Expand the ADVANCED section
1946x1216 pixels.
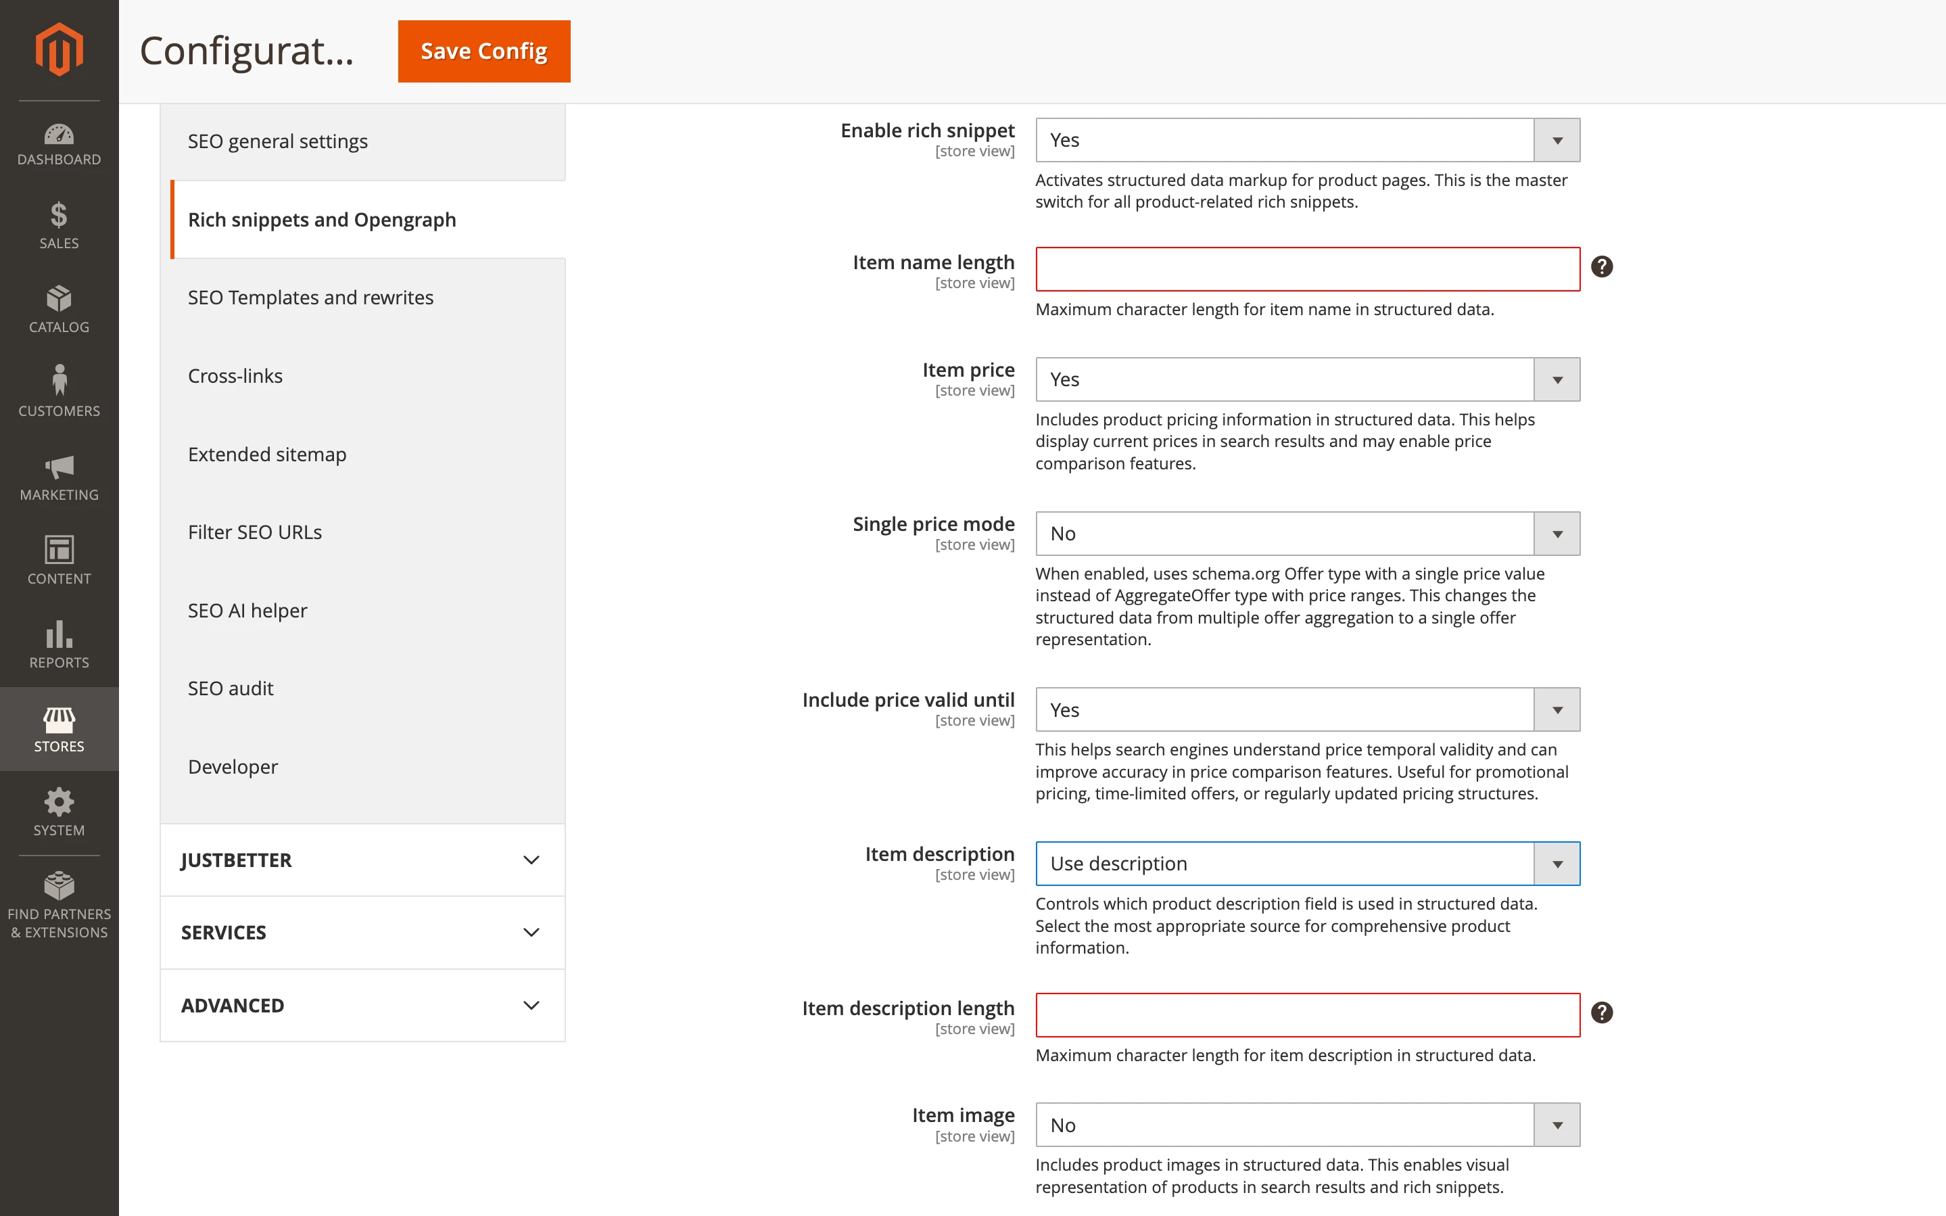[x=362, y=1004]
